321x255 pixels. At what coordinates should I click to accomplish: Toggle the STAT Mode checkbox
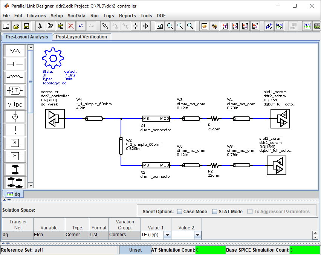point(215,212)
